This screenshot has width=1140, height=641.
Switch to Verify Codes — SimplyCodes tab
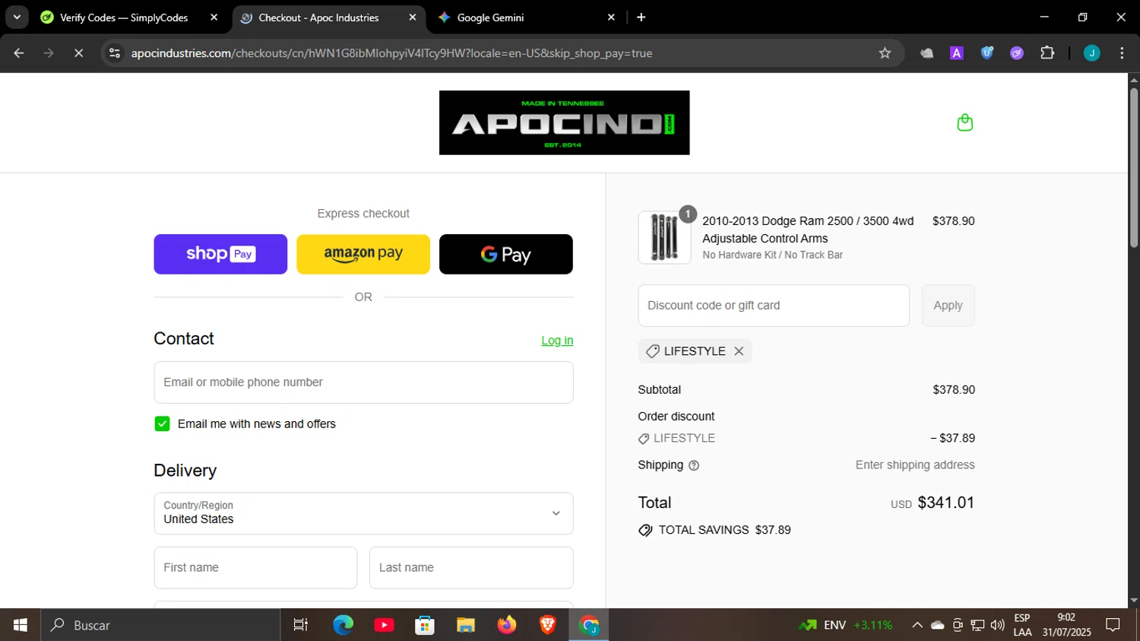coord(124,17)
